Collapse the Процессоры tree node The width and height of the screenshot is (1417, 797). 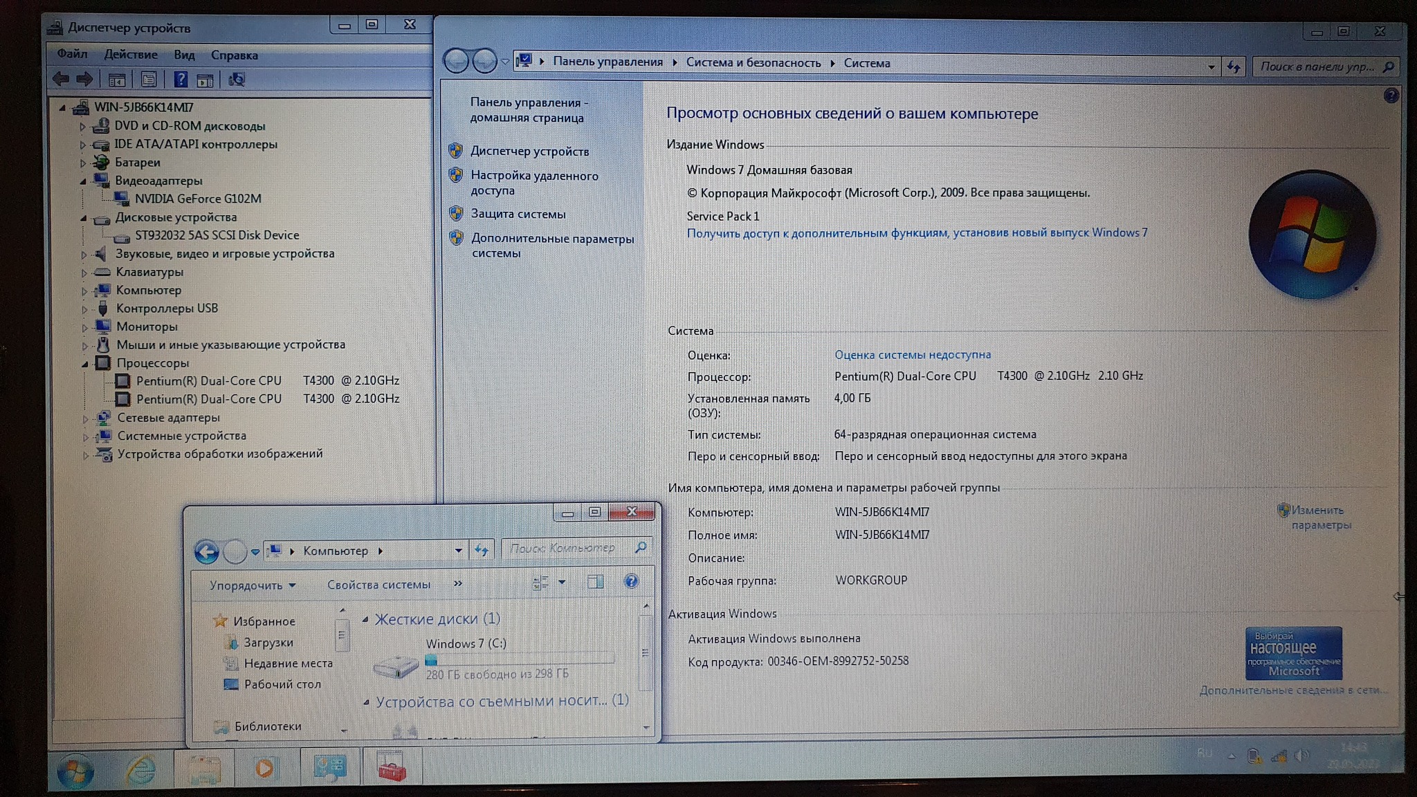tap(85, 363)
